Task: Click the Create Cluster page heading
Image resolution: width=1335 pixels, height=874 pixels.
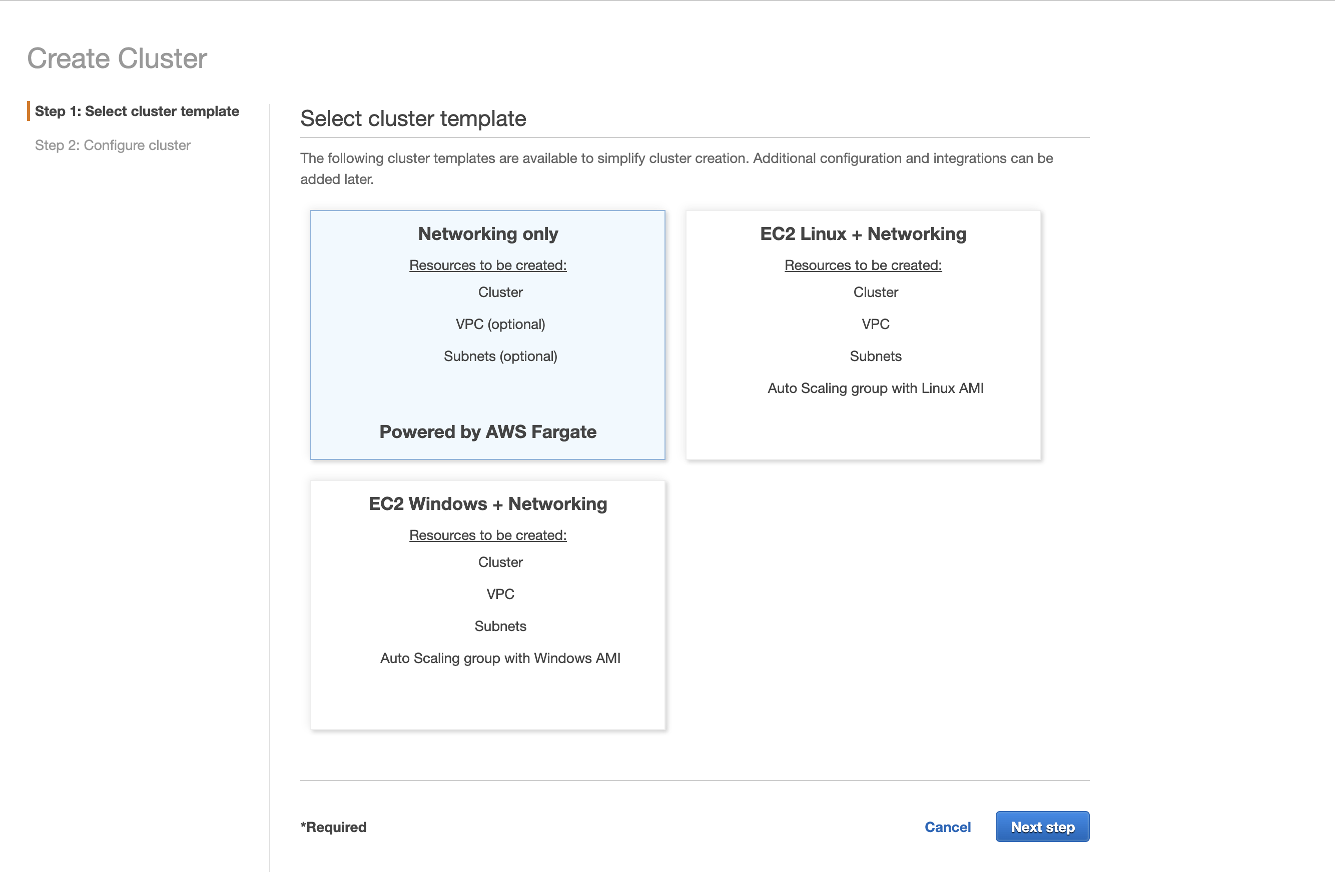Action: tap(117, 57)
